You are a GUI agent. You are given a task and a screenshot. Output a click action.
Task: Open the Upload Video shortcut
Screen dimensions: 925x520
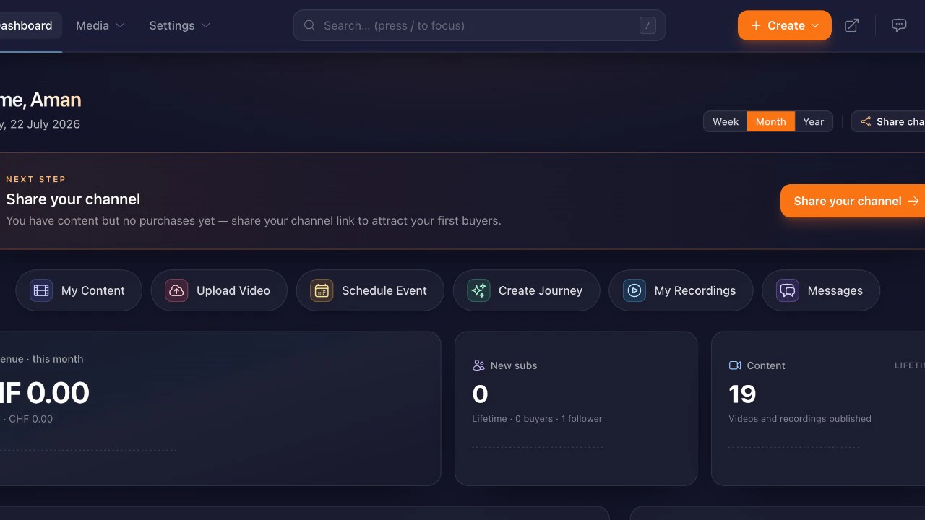(219, 290)
